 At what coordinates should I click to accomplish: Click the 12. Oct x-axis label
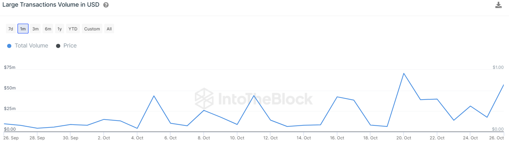pyautogui.click(x=270, y=138)
